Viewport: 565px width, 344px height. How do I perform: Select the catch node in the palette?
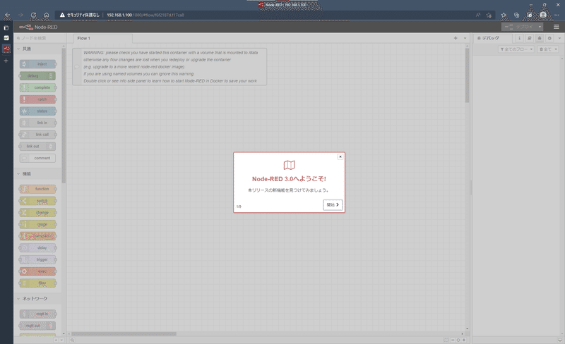pos(38,99)
